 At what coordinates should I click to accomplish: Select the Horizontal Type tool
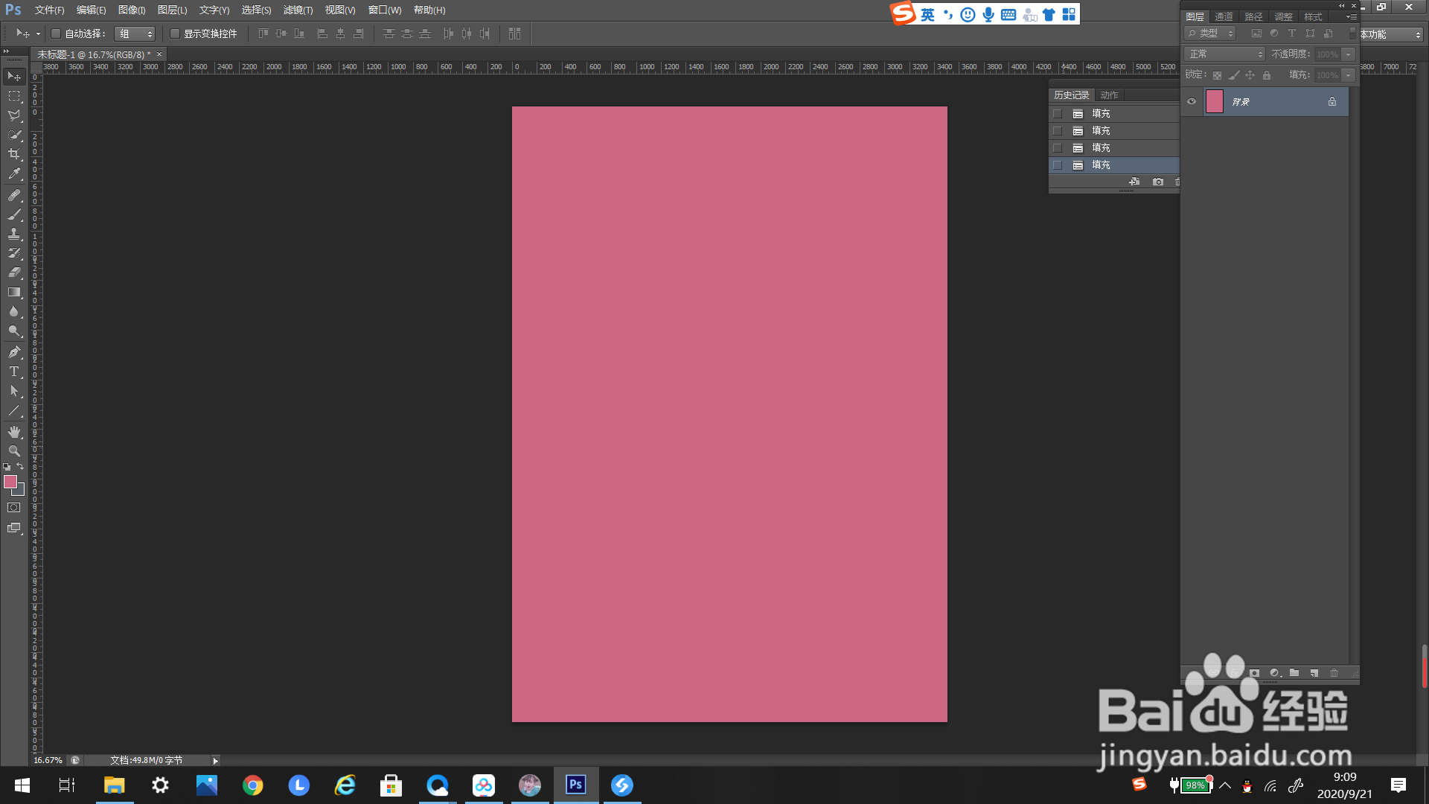pyautogui.click(x=14, y=371)
